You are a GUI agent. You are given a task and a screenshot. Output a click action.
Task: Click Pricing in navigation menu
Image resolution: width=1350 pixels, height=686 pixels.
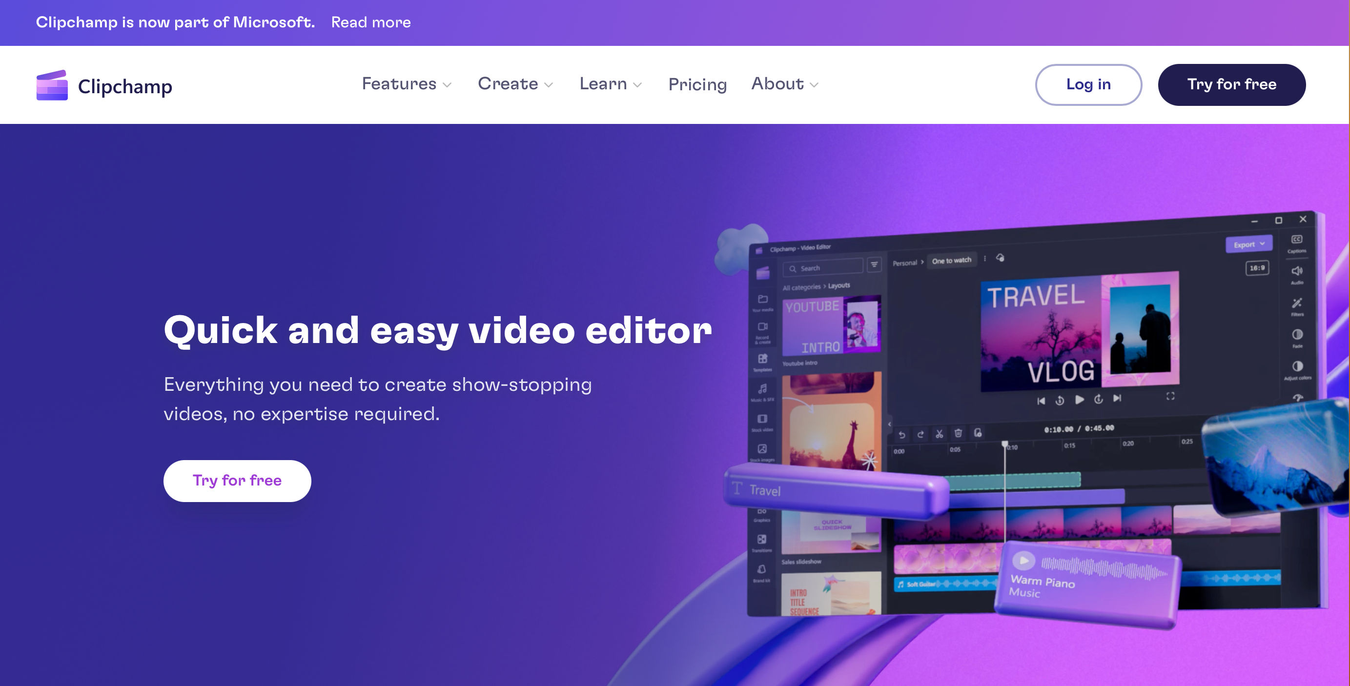(697, 85)
